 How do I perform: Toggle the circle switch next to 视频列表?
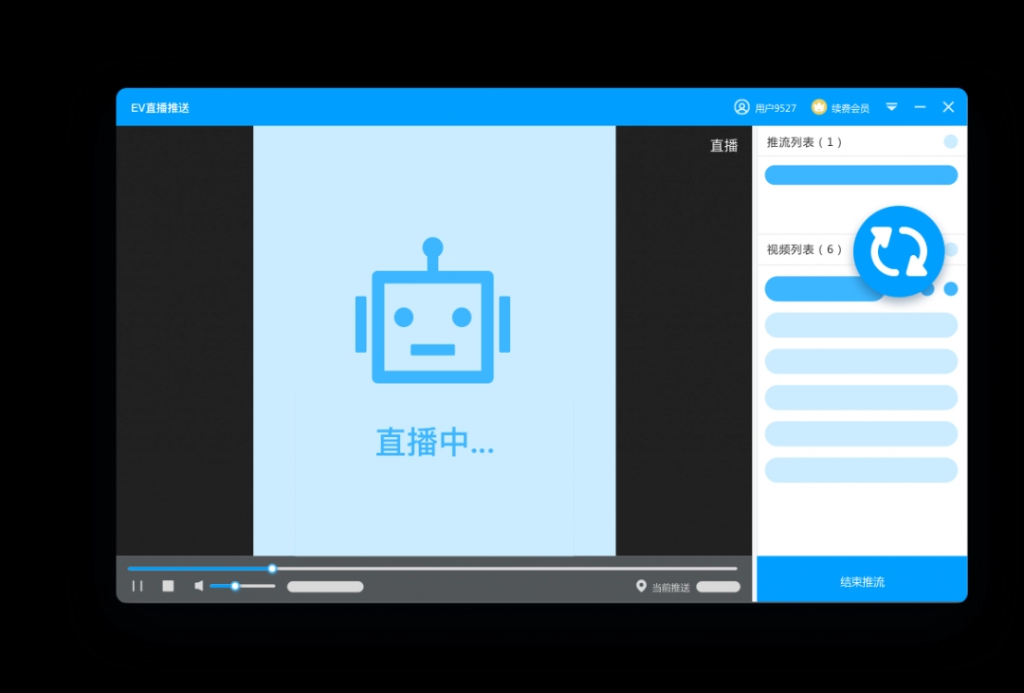coord(950,248)
